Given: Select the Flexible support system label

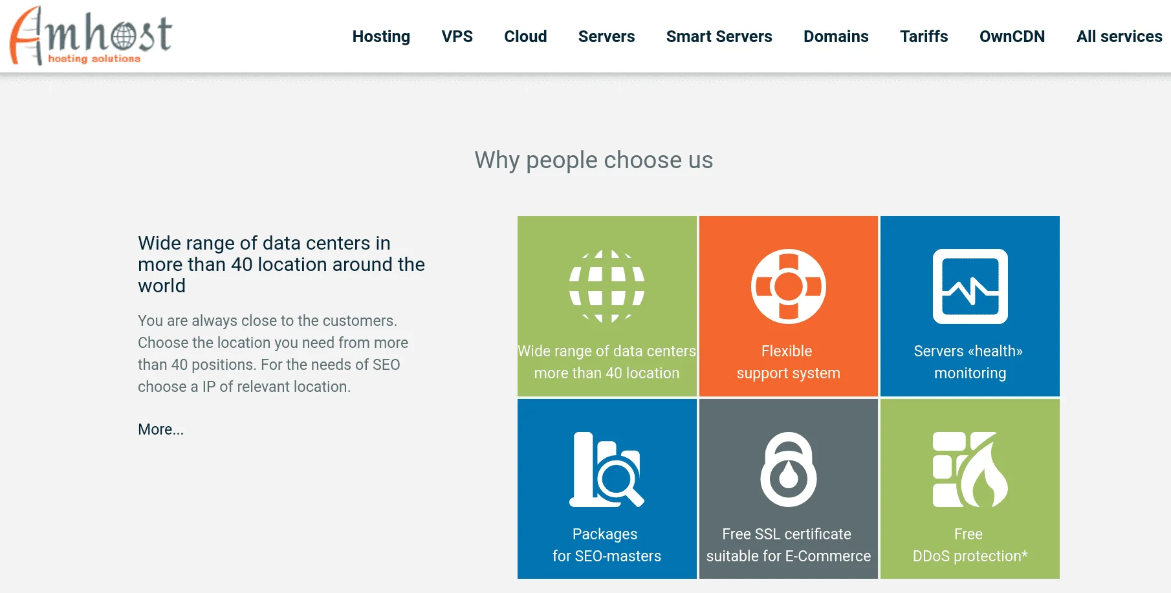Looking at the screenshot, I should (788, 362).
